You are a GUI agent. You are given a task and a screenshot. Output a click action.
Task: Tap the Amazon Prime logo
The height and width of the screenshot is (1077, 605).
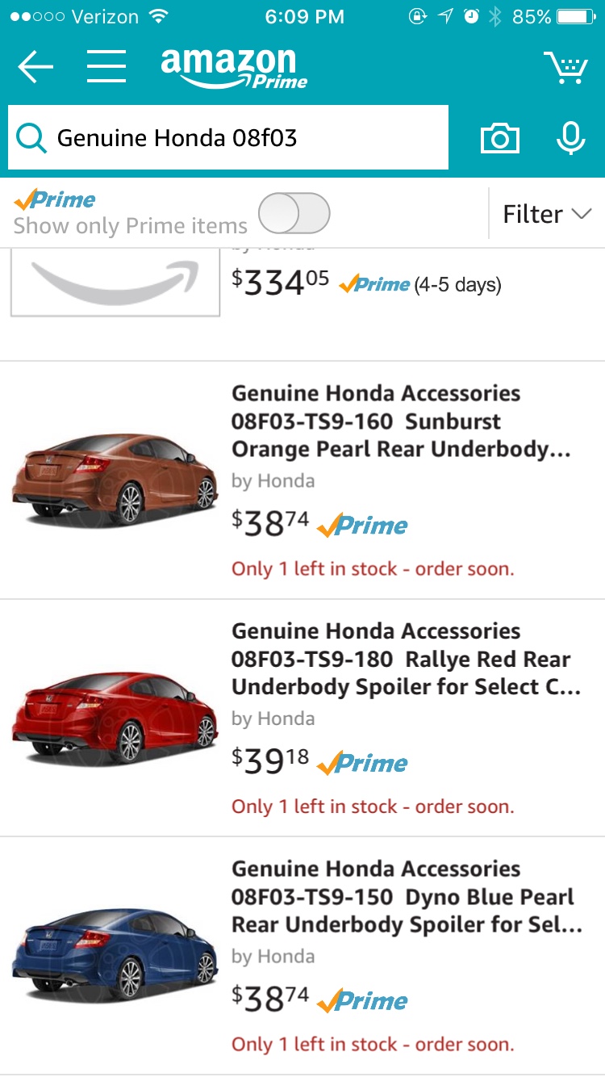click(x=233, y=68)
